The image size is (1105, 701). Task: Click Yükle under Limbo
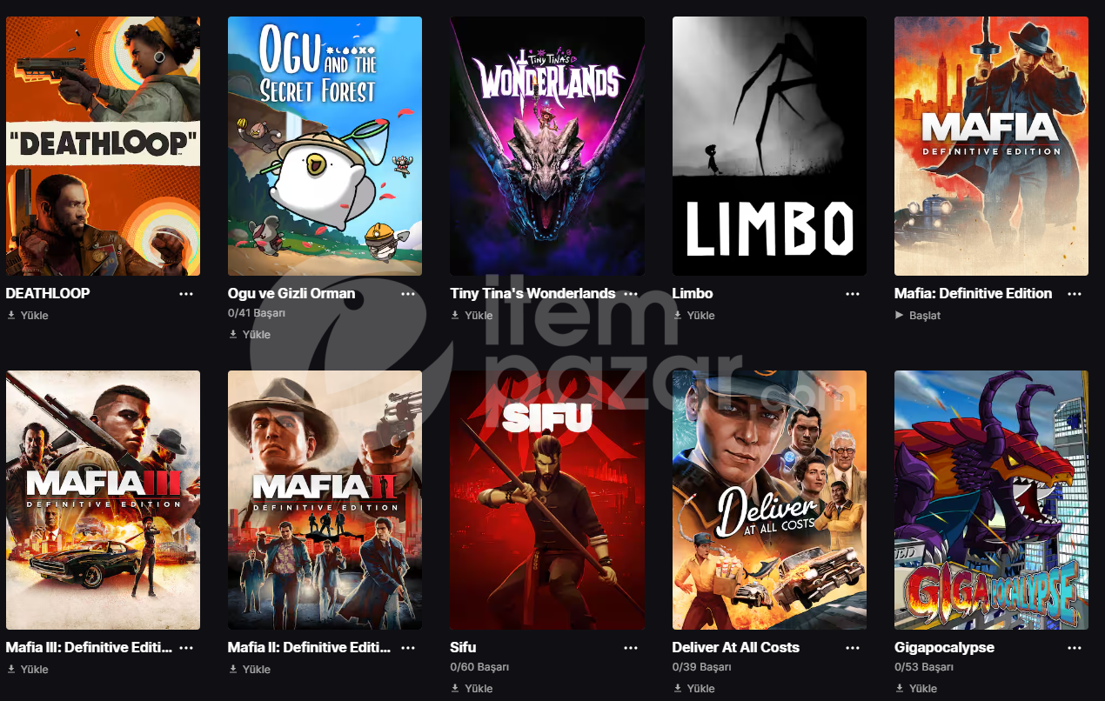click(694, 316)
